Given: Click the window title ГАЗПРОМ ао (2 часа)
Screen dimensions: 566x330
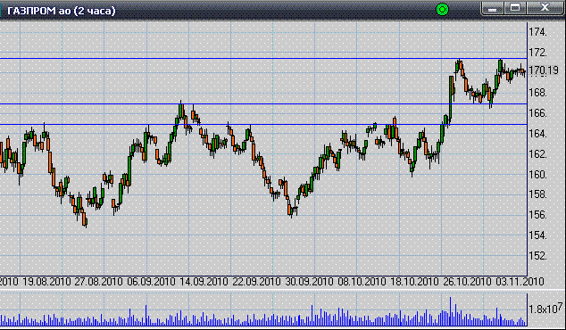Looking at the screenshot, I should pyautogui.click(x=62, y=11).
